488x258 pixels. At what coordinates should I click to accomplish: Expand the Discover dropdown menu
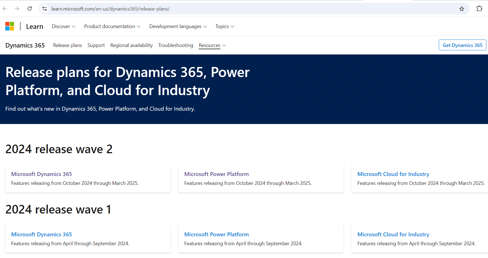[x=63, y=26]
